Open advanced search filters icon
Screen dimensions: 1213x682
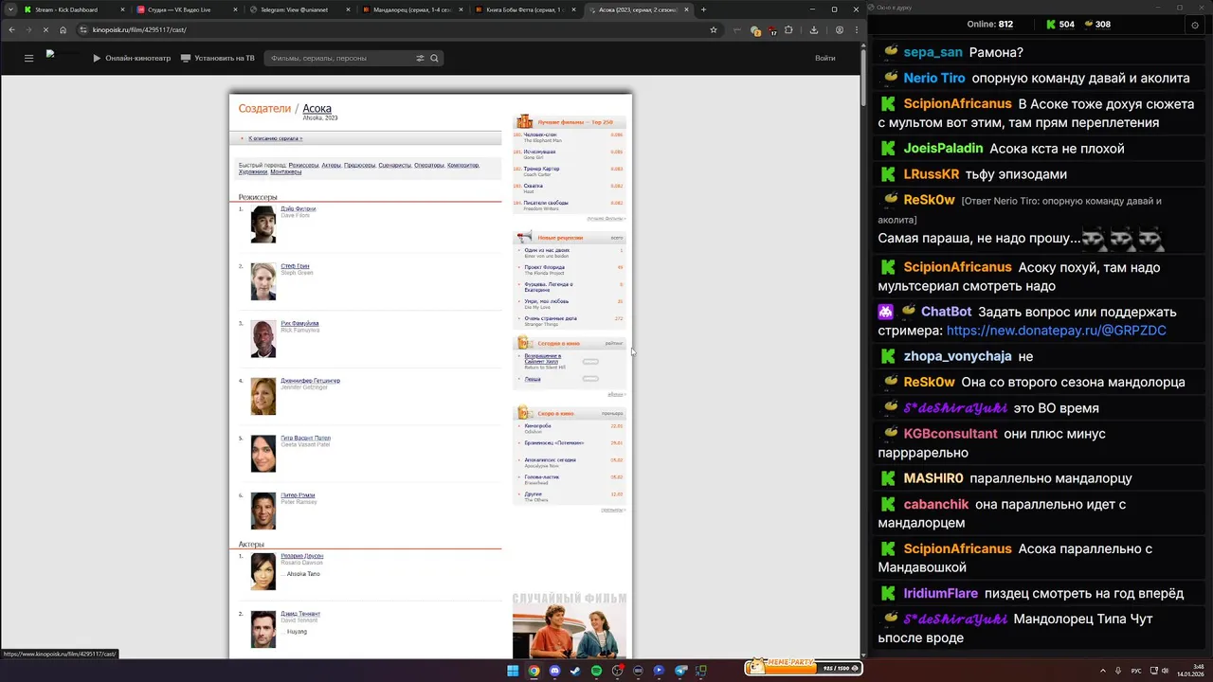(420, 58)
